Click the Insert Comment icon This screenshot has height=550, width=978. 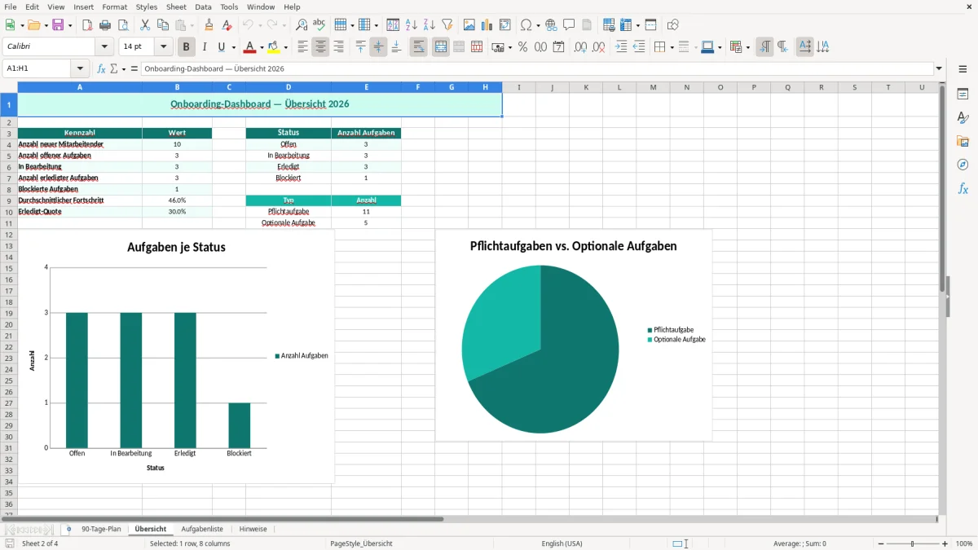point(569,25)
